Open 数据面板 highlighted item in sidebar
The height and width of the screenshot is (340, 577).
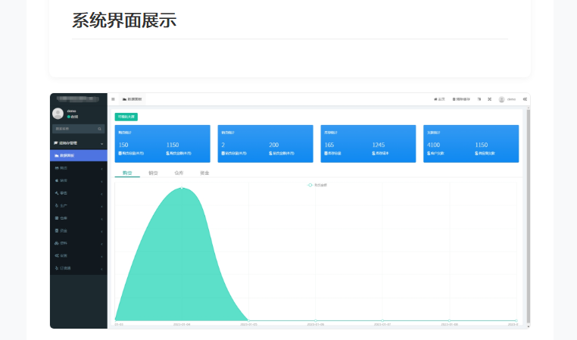[x=79, y=156]
